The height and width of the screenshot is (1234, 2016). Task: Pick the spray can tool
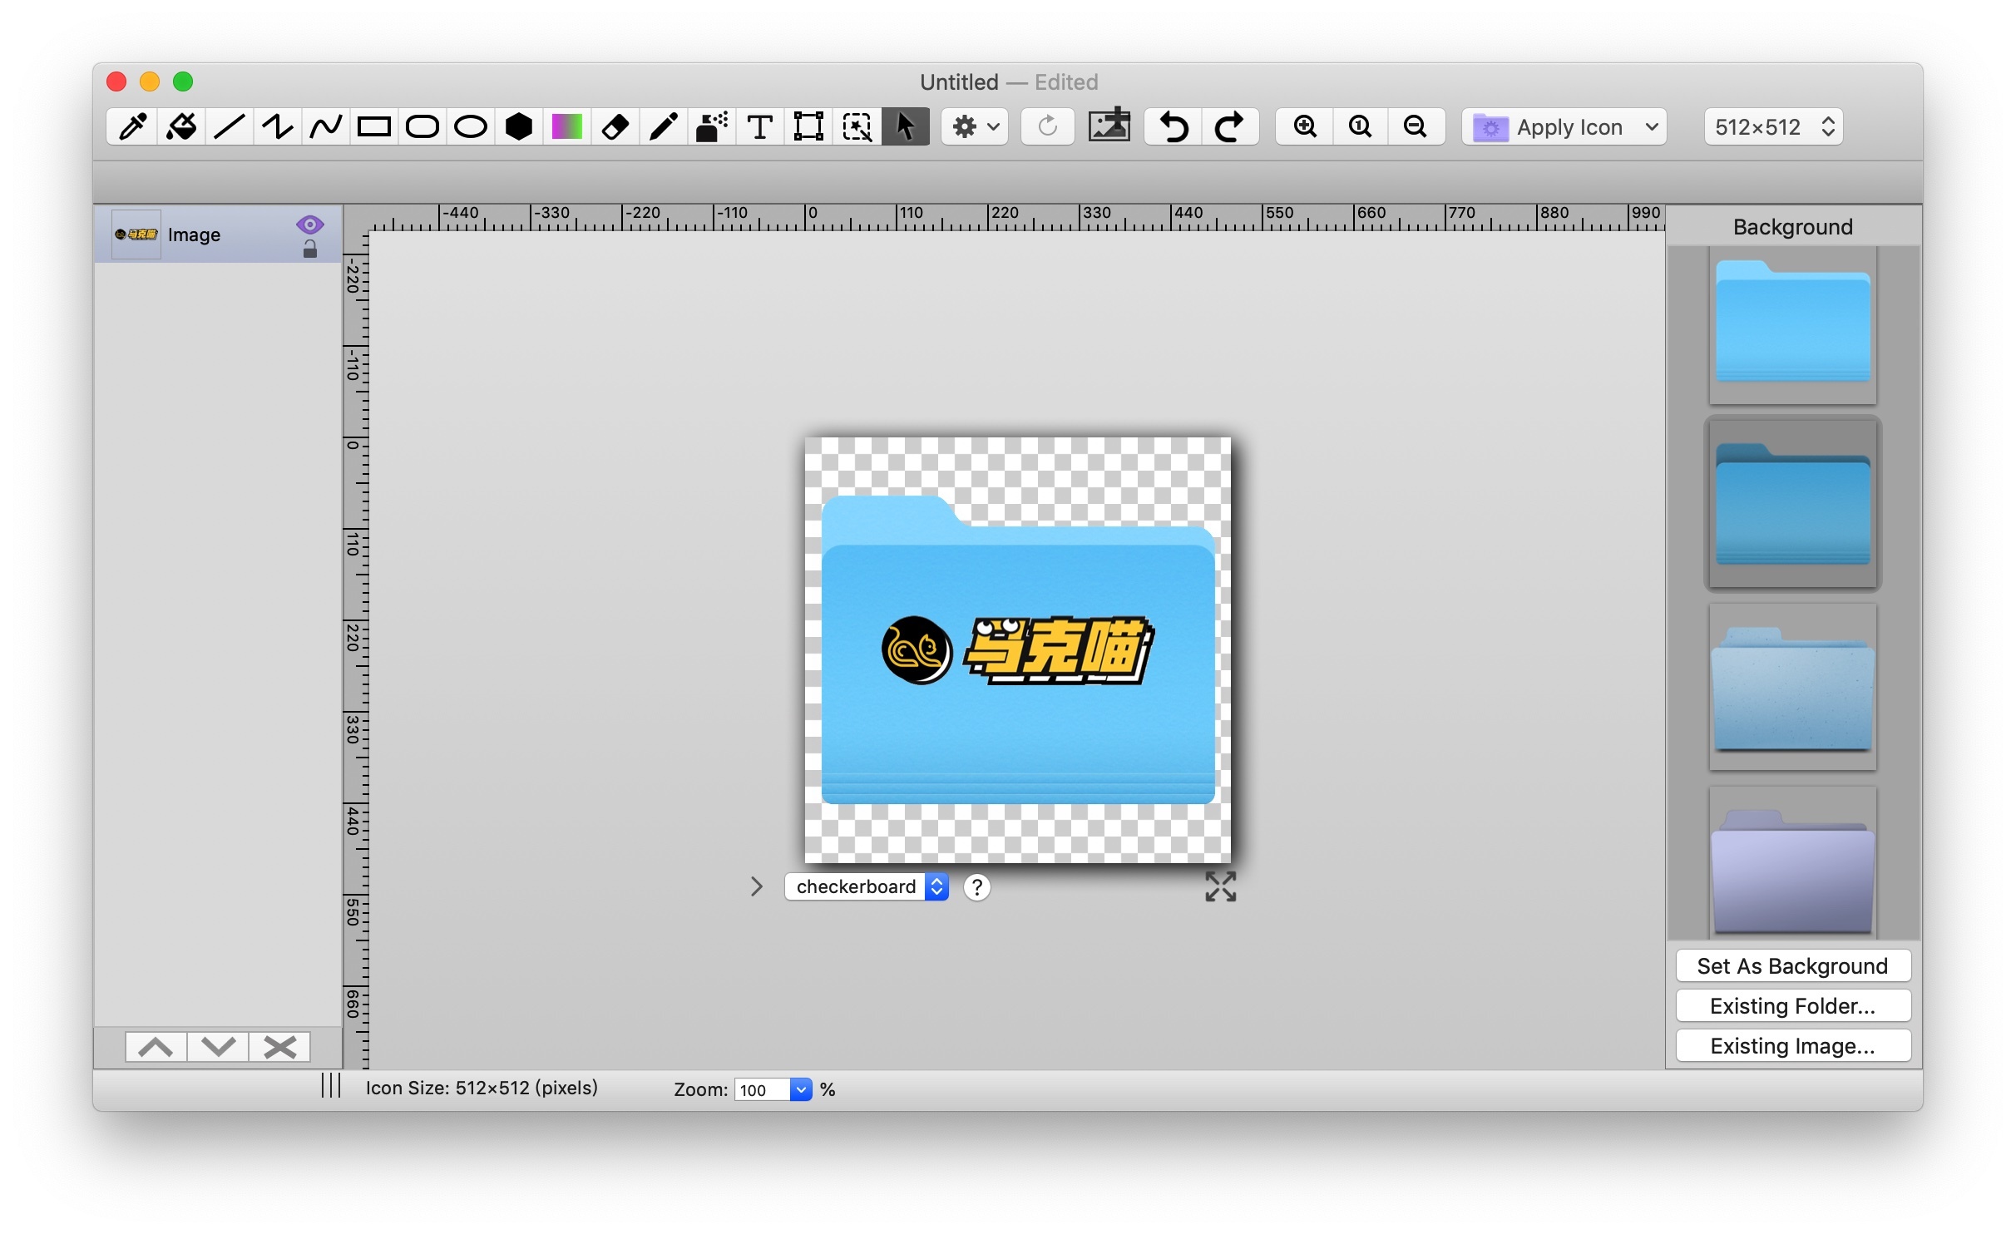(711, 127)
